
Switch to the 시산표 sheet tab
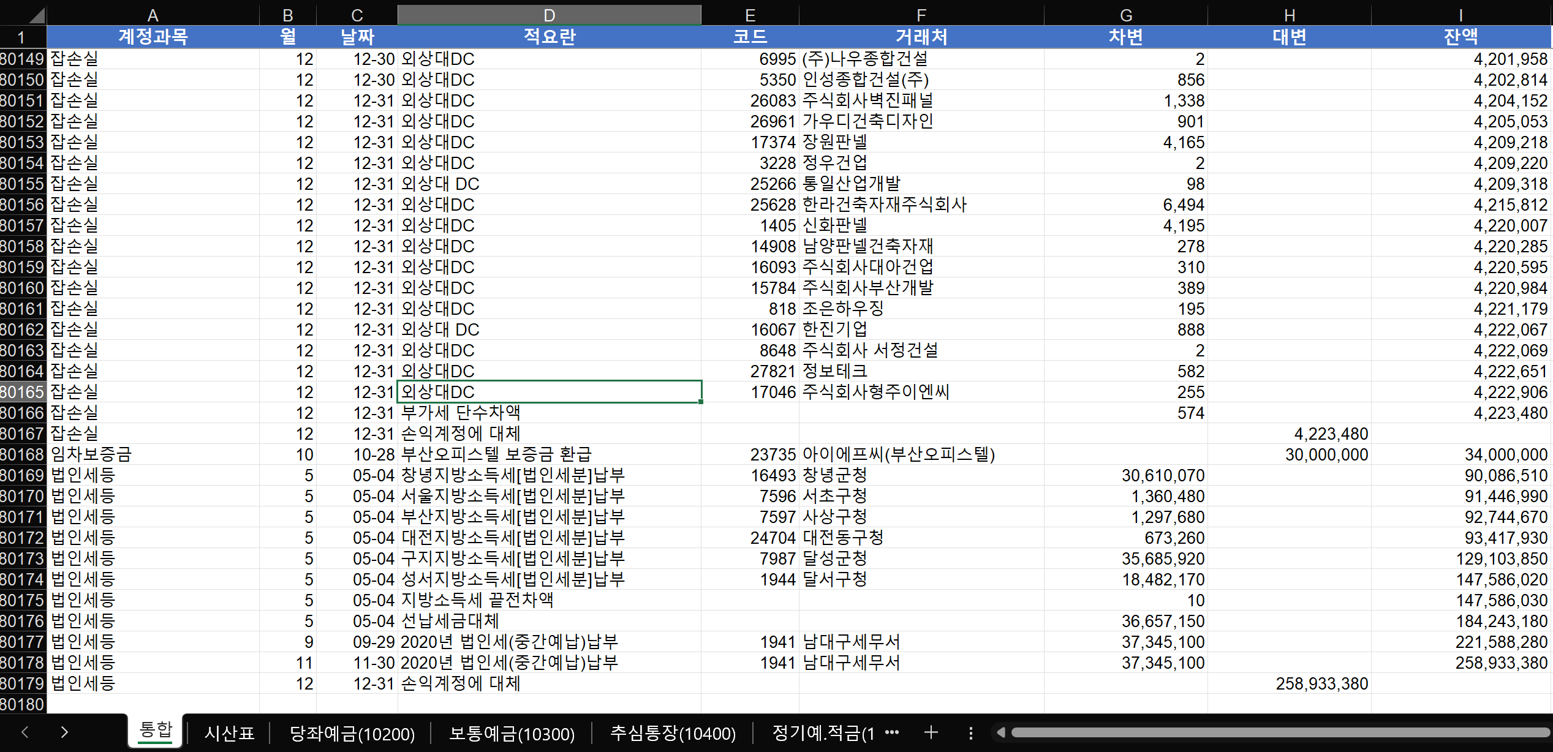click(x=229, y=733)
